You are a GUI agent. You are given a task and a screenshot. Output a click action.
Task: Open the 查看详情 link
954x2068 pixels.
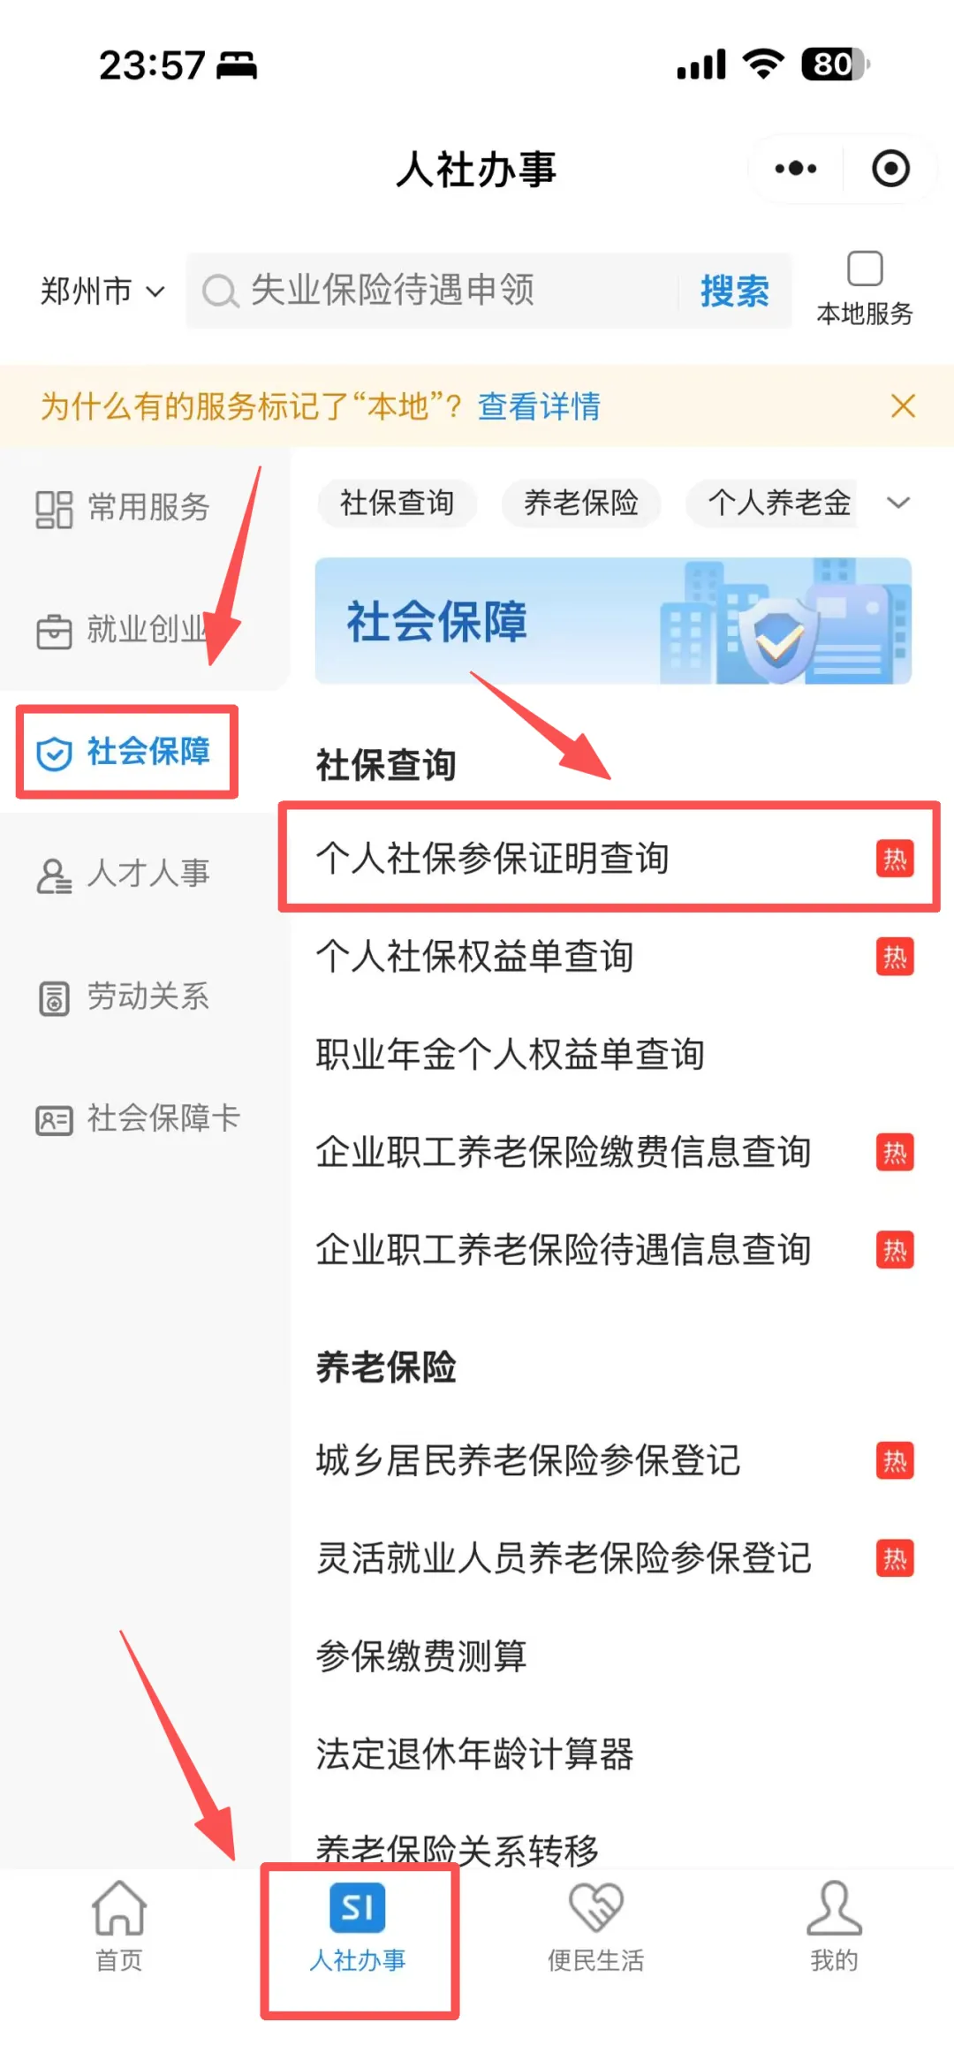click(539, 406)
